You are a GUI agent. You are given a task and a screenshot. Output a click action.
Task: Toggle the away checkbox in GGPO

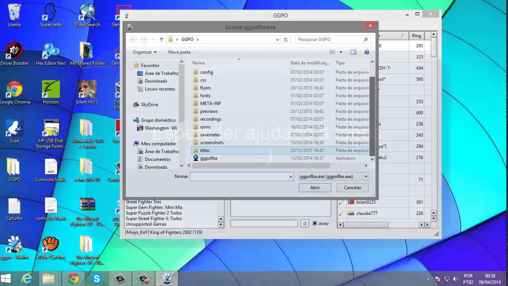(315, 224)
